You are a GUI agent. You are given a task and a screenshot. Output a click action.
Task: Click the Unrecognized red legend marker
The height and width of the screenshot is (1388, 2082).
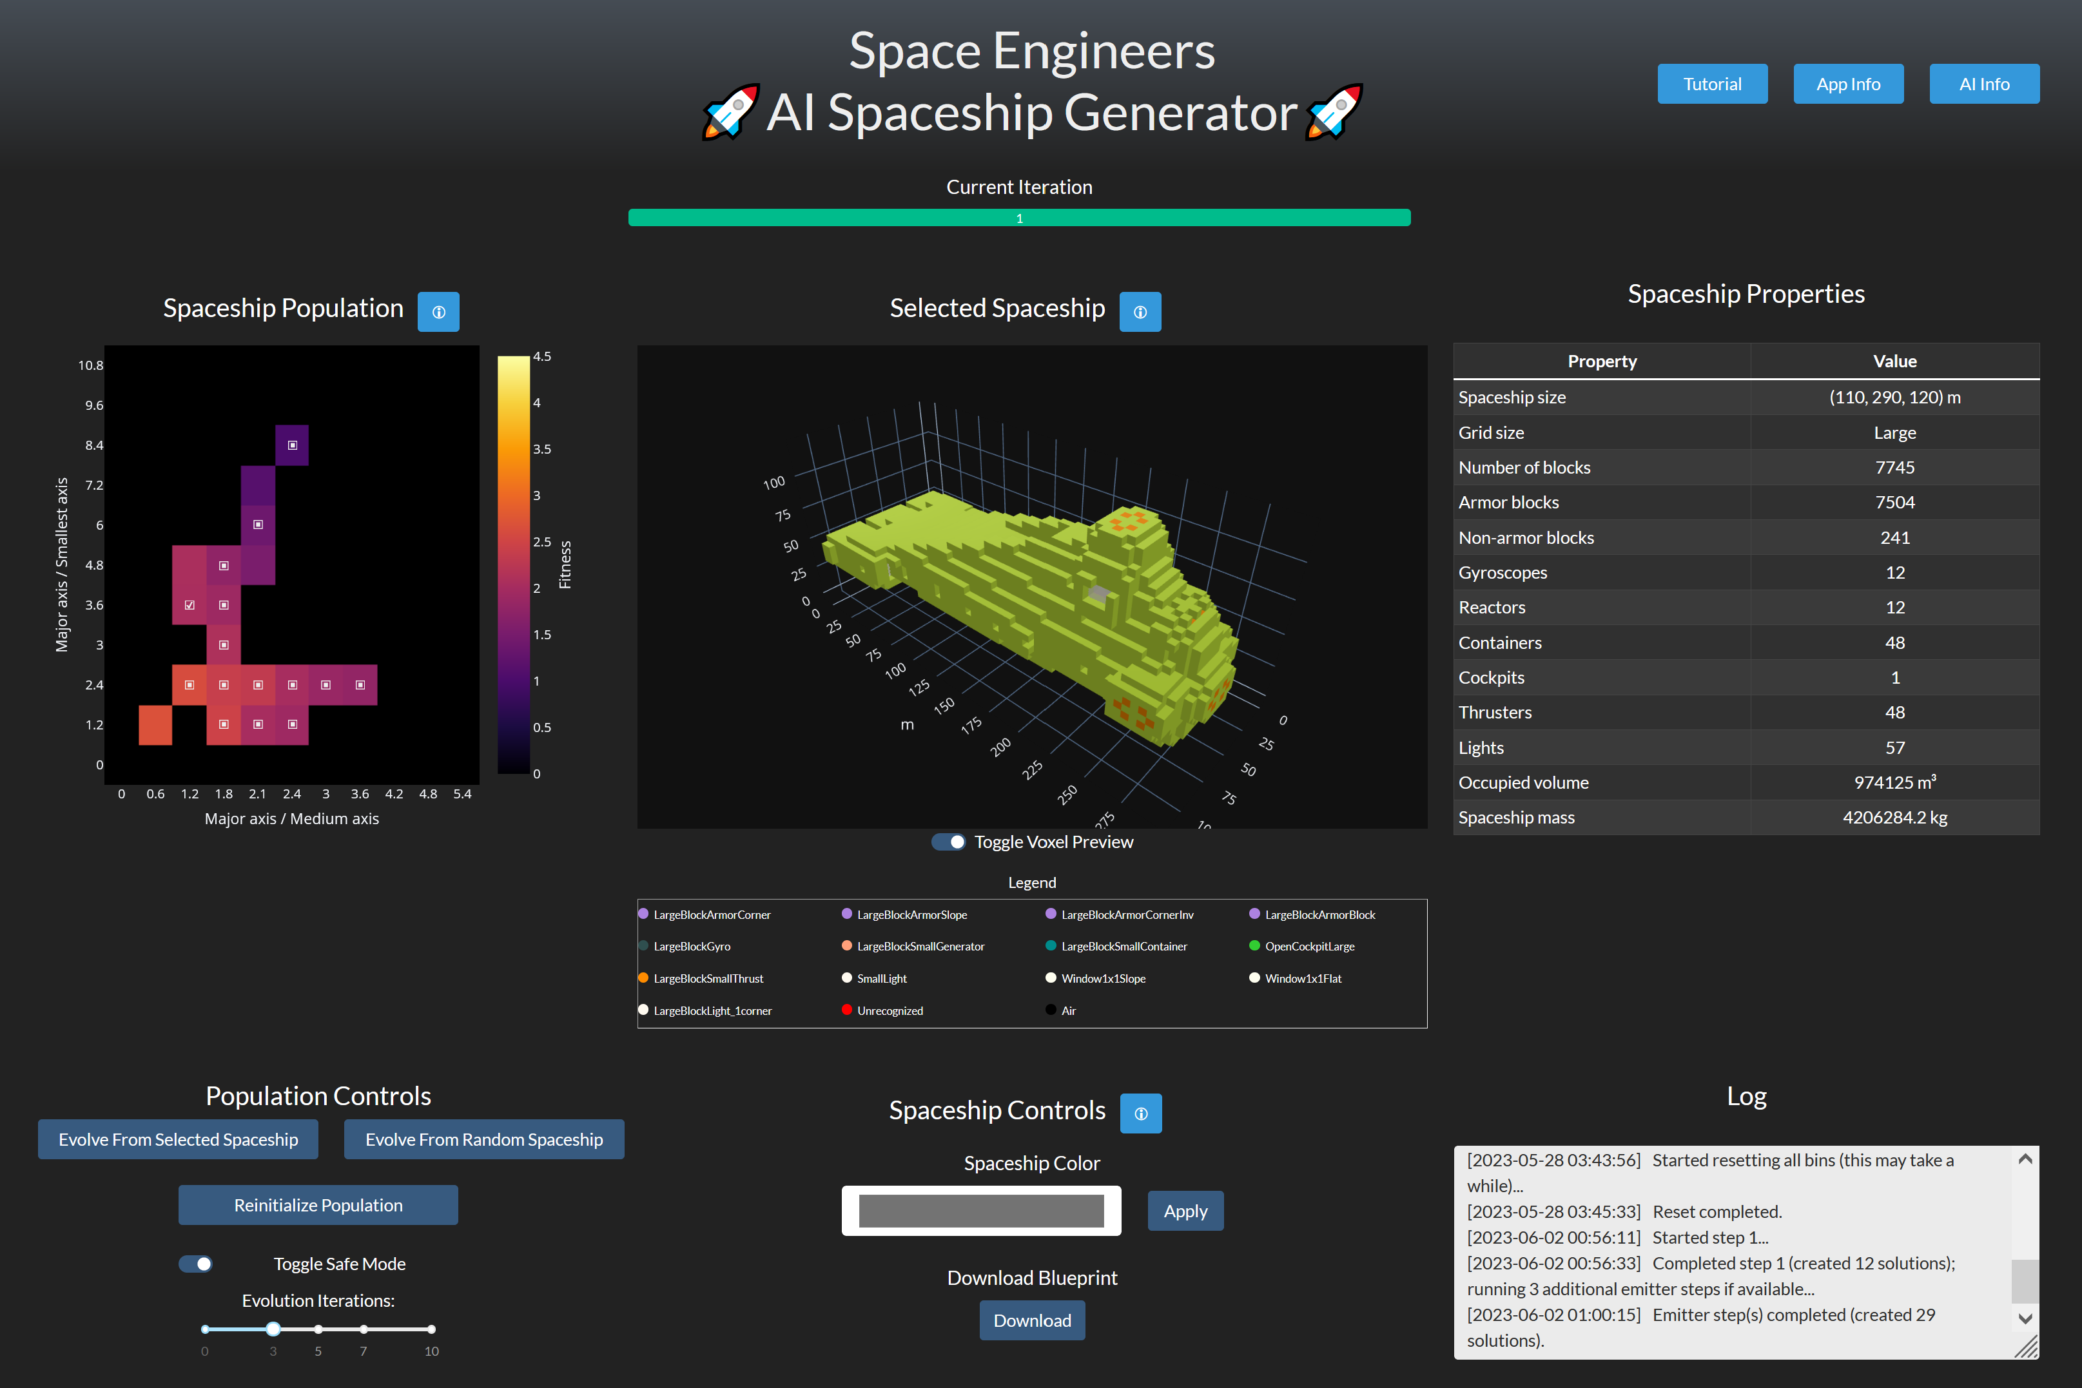pos(847,1010)
